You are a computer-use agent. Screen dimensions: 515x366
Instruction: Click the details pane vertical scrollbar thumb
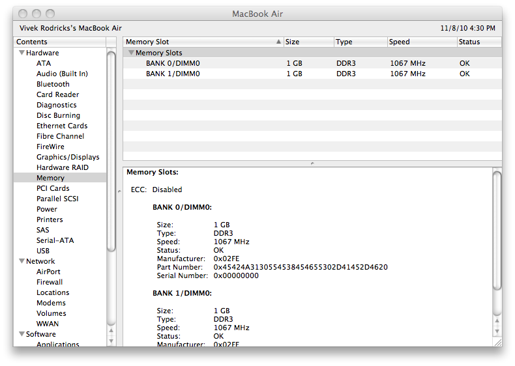pos(497,231)
